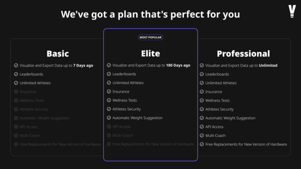
Task: Select the Elite plan heading
Action: (x=150, y=53)
